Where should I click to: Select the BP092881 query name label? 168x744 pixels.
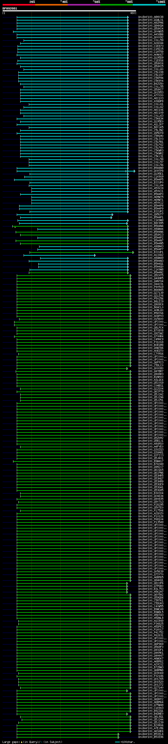[x=10, y=8]
